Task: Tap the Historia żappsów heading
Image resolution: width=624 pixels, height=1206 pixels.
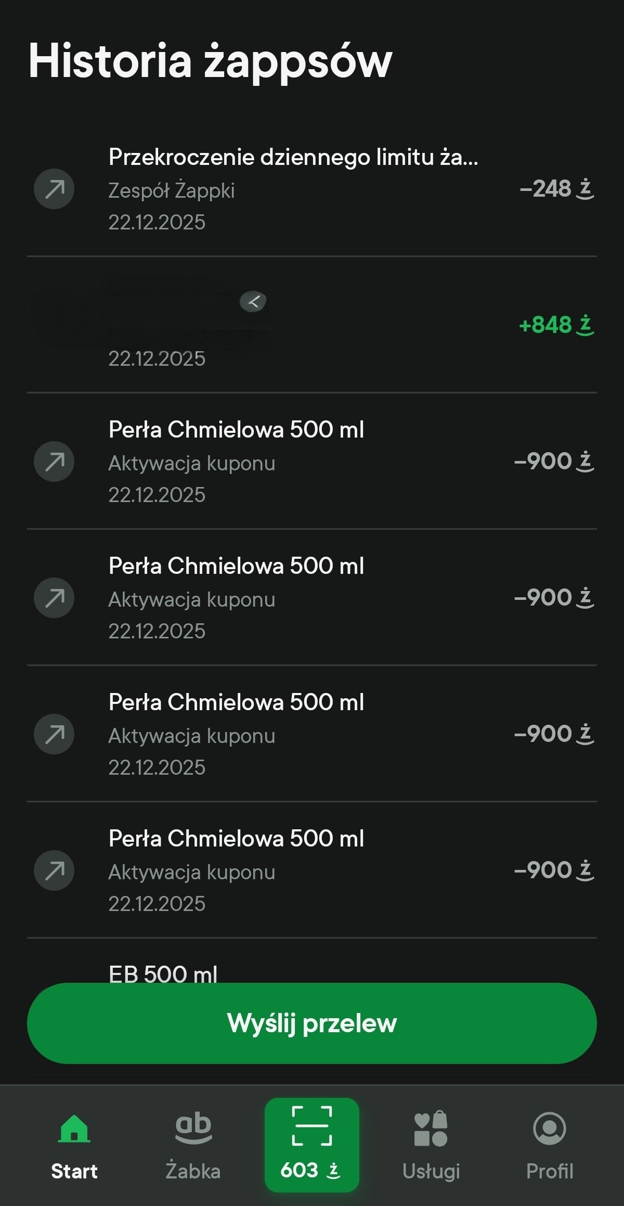Action: point(210,61)
